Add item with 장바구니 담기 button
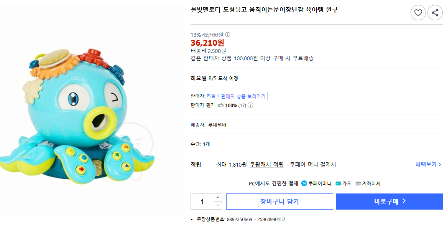The image size is (447, 238). tap(279, 202)
